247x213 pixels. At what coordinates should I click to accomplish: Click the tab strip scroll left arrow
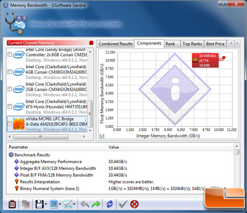231,43
